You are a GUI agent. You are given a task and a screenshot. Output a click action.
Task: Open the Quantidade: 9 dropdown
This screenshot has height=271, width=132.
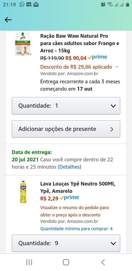pyautogui.click(x=66, y=243)
